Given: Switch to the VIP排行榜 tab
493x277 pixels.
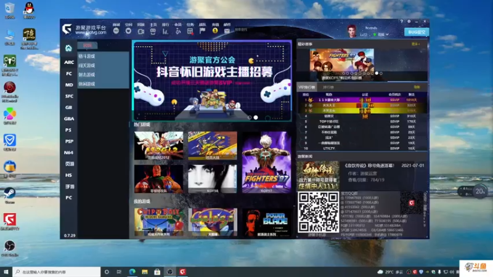Looking at the screenshot, I should [306, 87].
